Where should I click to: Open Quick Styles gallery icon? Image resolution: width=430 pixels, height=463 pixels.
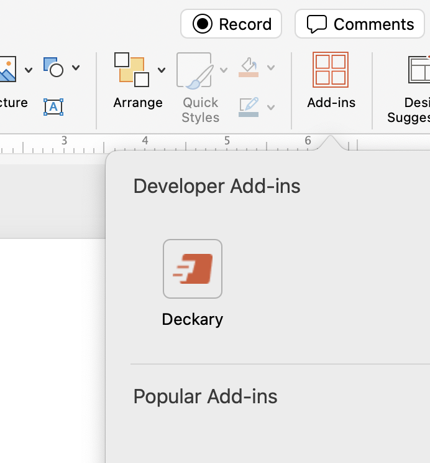(195, 70)
